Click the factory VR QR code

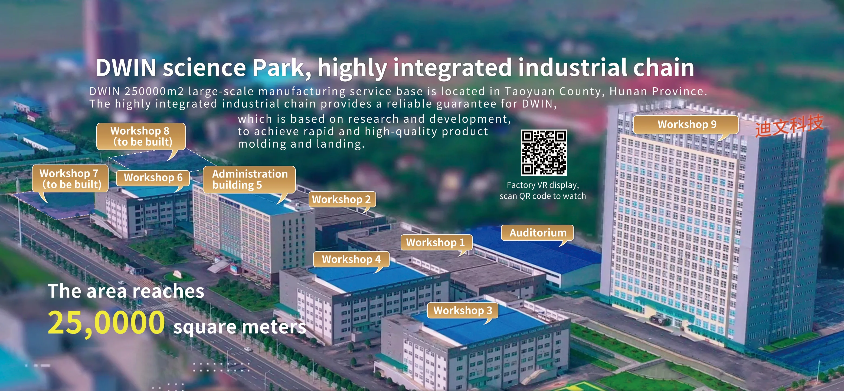tap(544, 153)
